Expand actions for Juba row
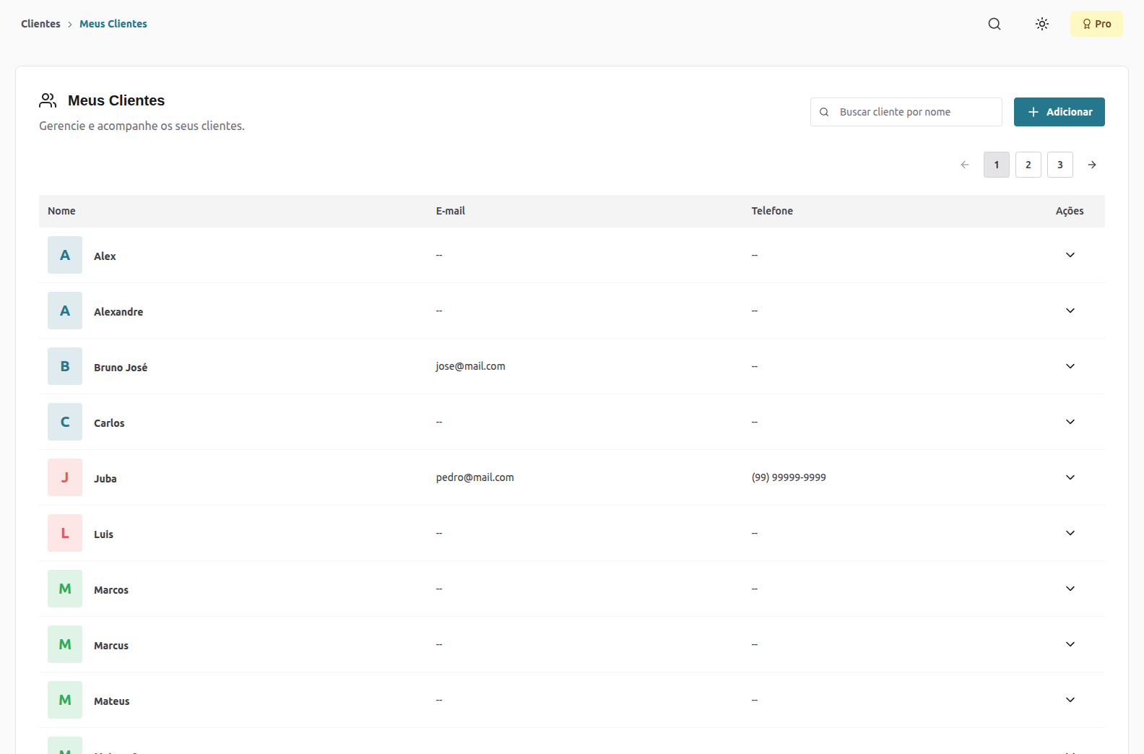The height and width of the screenshot is (754, 1144). point(1070,477)
